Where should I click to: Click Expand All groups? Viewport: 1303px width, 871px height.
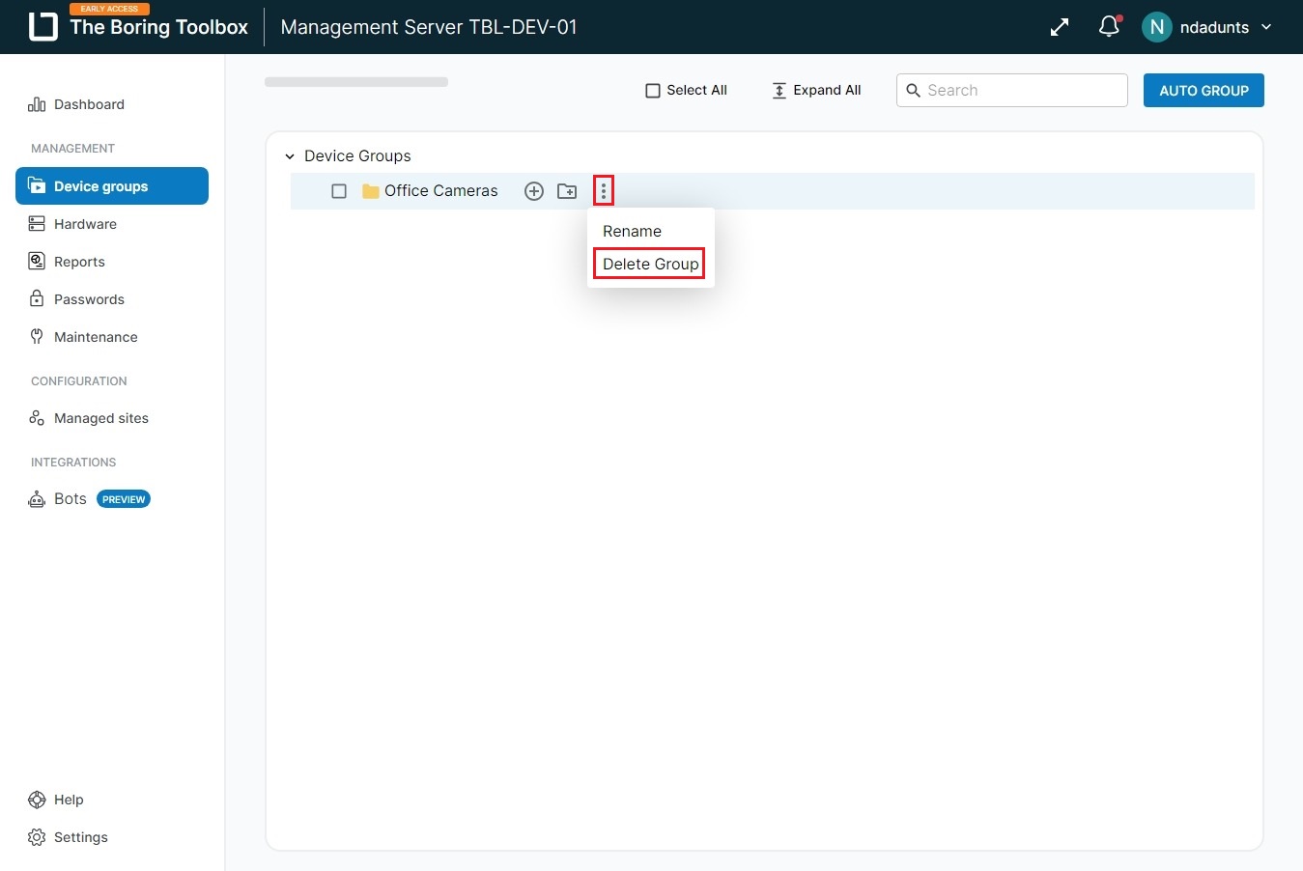(x=816, y=91)
